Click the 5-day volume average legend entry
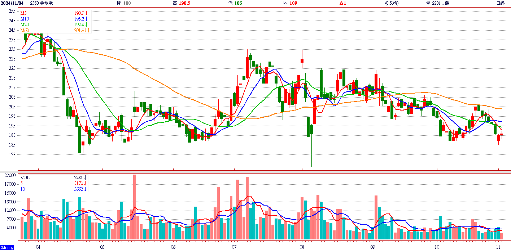The image size is (511, 252). (x=22, y=183)
